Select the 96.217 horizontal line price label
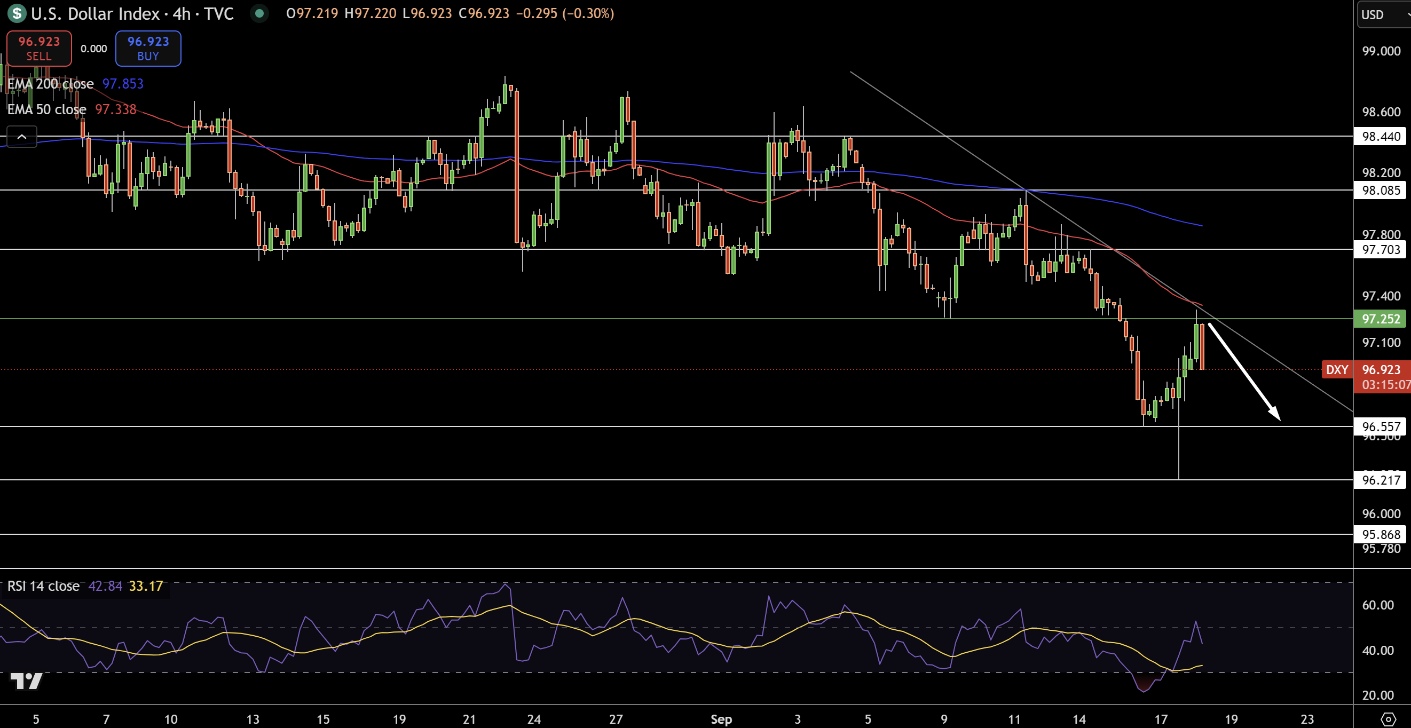Viewport: 1411px width, 728px height. coord(1381,480)
